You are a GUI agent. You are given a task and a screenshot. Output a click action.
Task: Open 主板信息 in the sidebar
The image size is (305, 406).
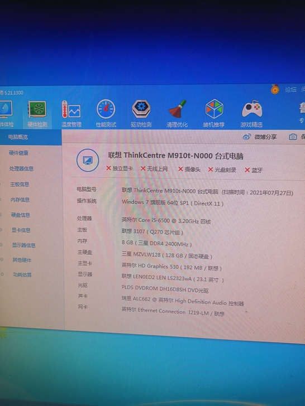[20, 184]
